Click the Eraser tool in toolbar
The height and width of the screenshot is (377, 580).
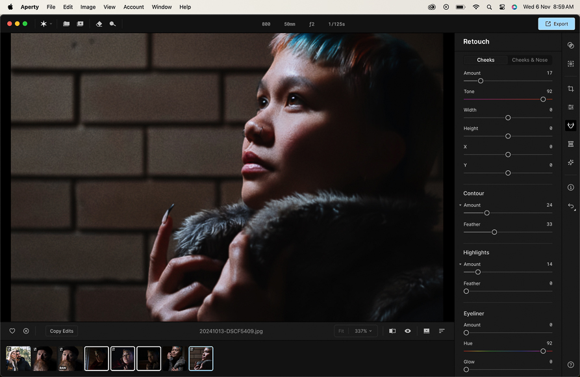click(99, 24)
